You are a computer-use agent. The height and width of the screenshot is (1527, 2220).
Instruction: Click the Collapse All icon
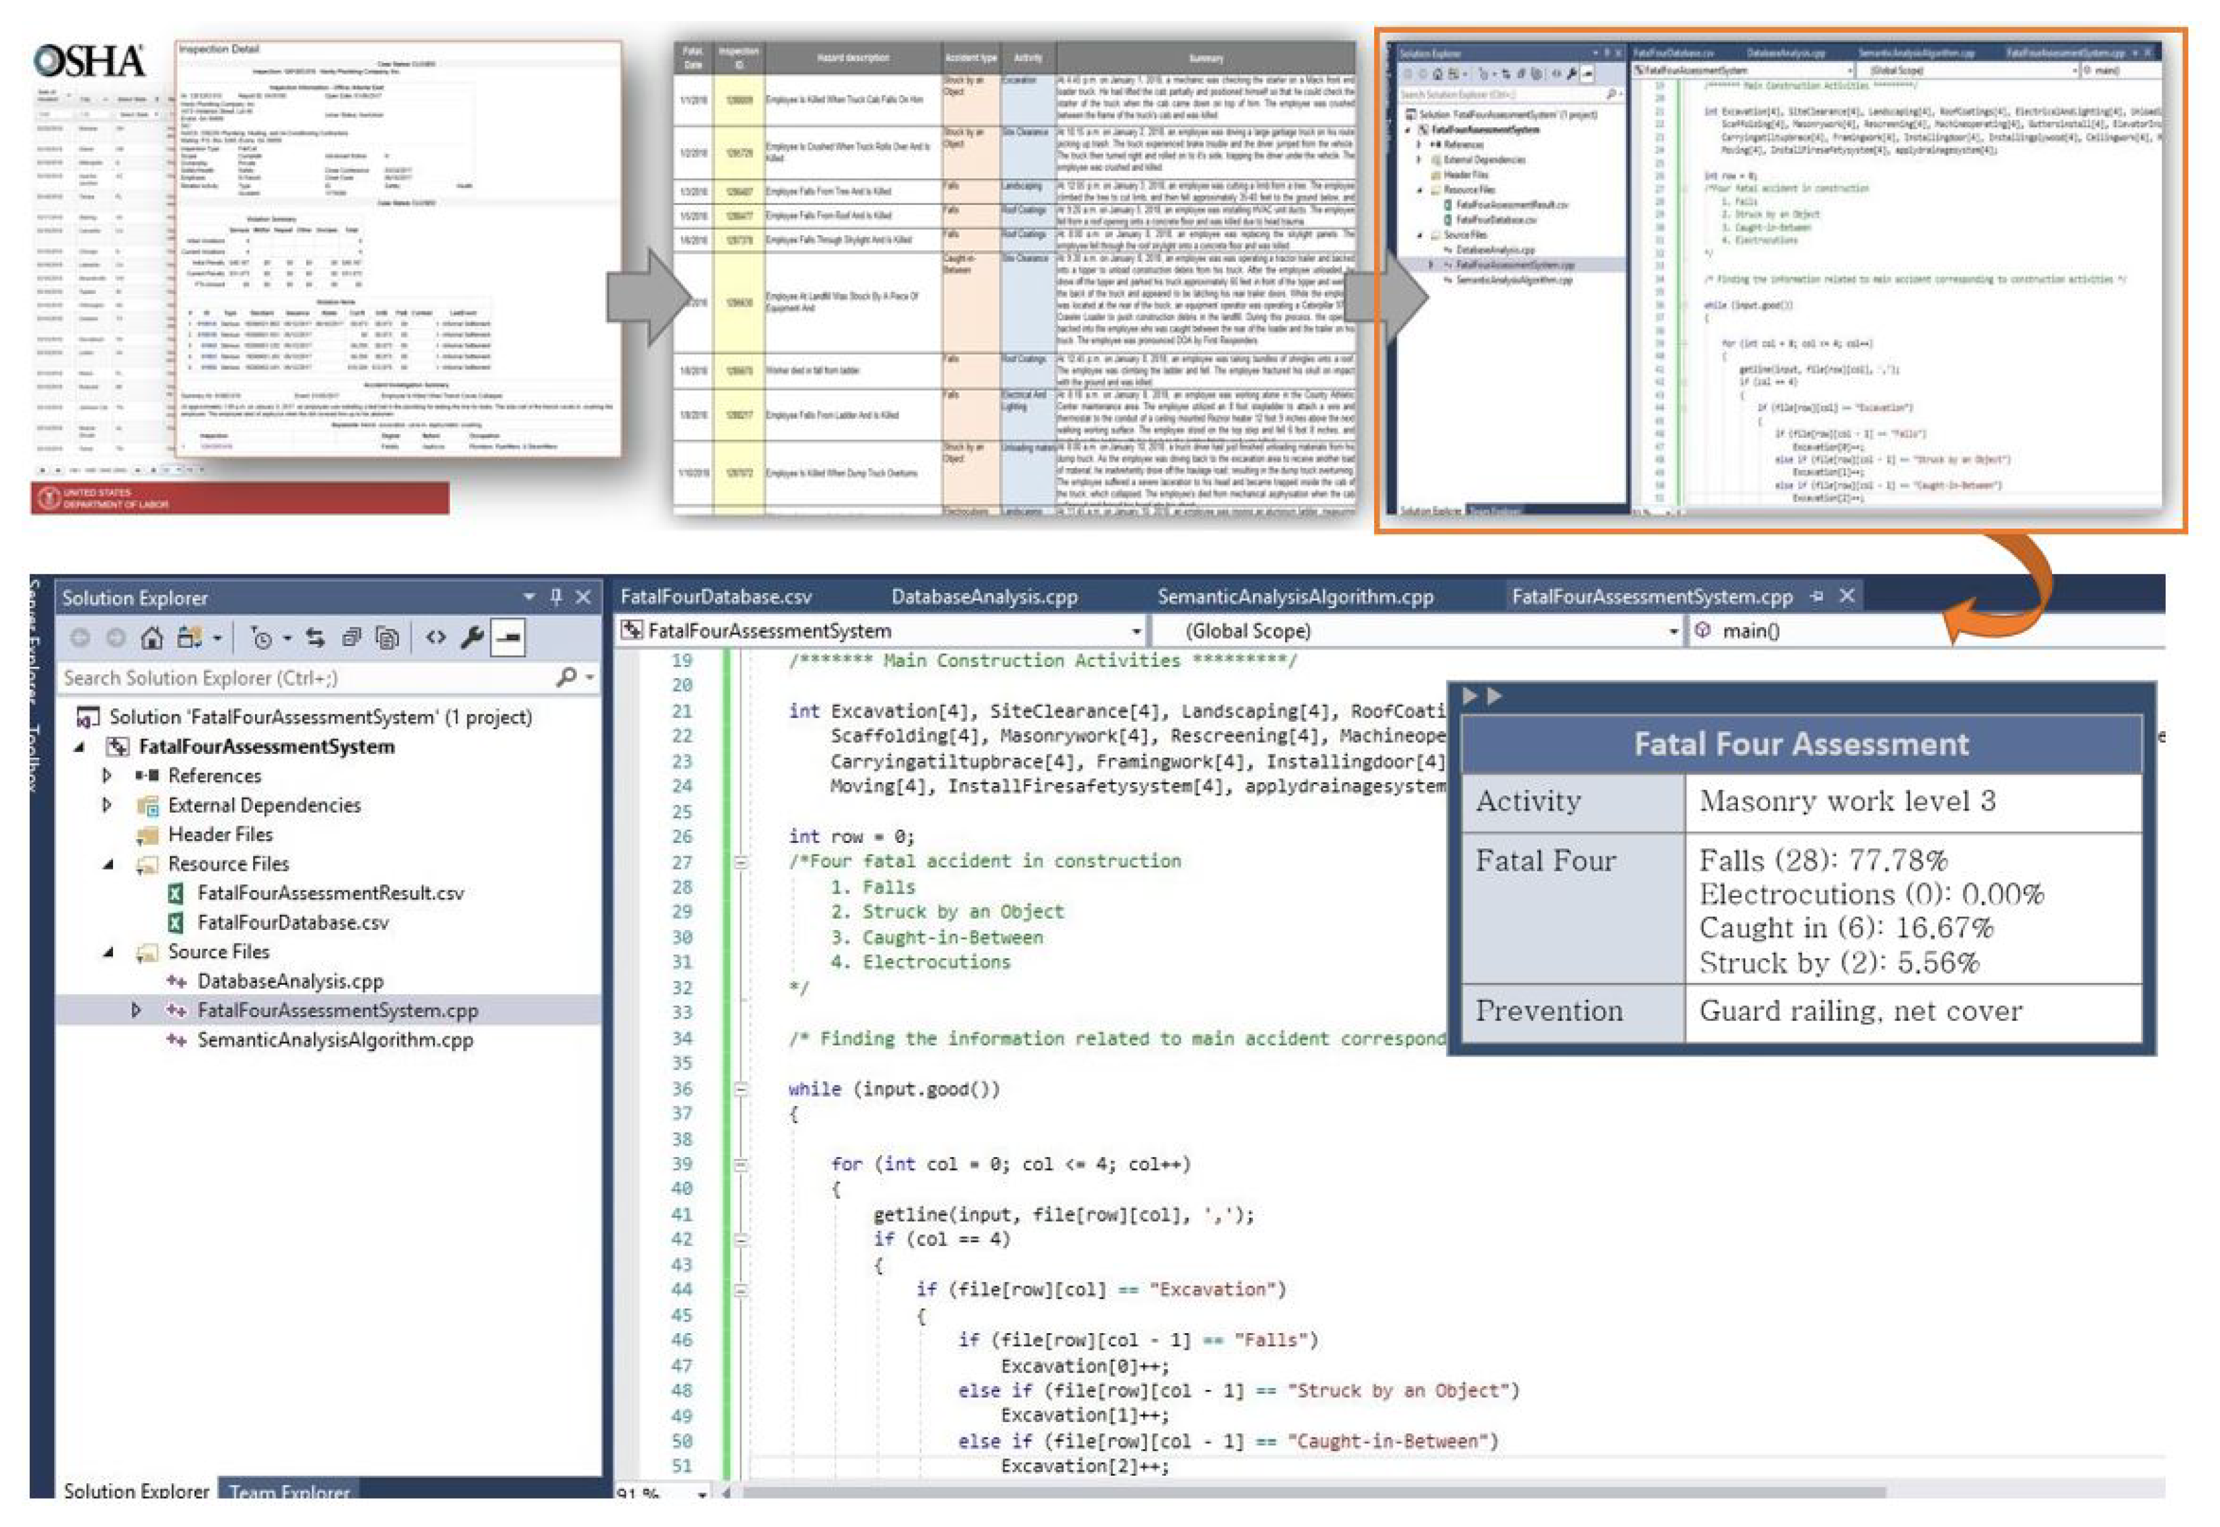351,638
